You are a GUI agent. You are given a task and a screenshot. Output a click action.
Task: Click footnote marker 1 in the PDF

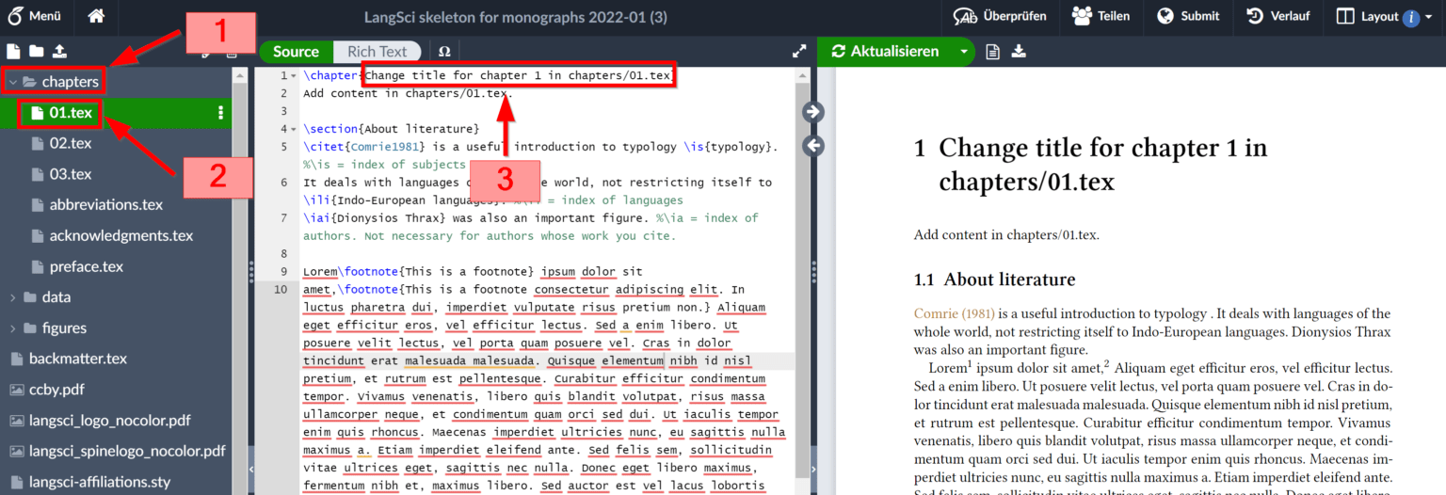(968, 364)
